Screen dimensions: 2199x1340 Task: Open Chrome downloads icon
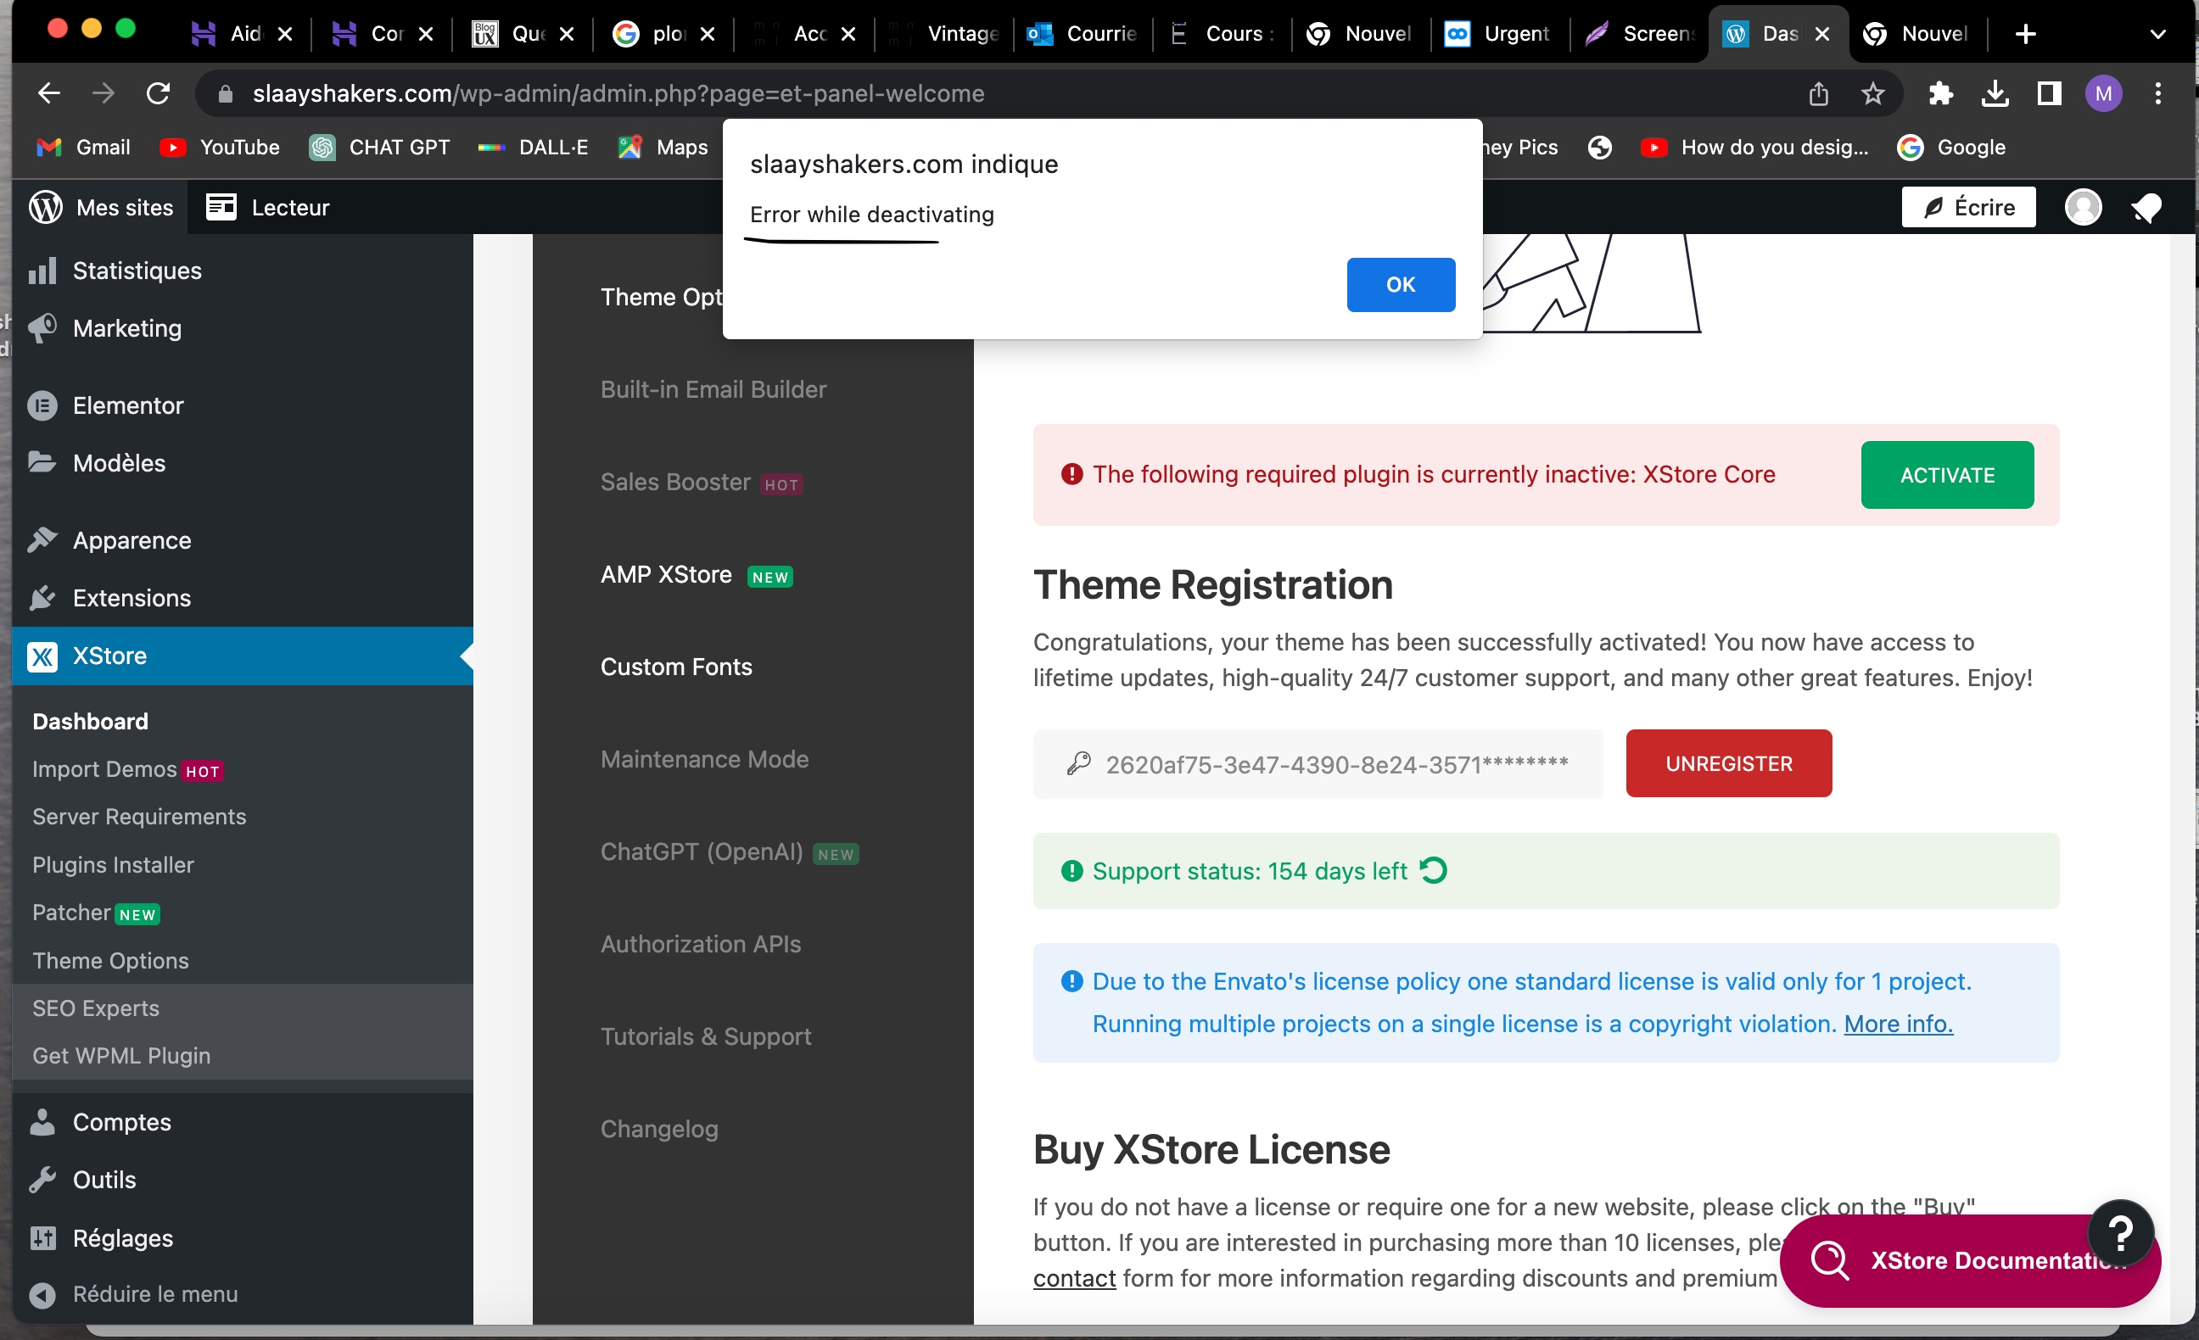(1995, 92)
